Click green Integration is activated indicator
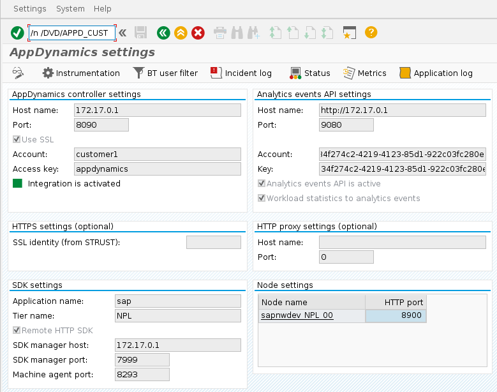The image size is (497, 392). (x=17, y=183)
